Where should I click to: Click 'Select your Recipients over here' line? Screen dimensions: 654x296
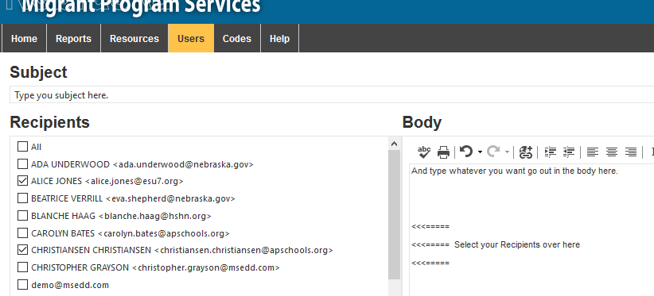(517, 244)
